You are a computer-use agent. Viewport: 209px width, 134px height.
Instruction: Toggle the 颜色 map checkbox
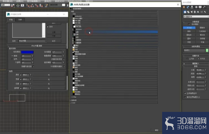coord(21,75)
